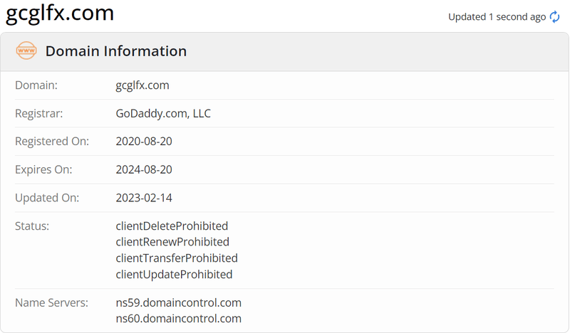
Task: Click the 'Registered On:' label
Action: [x=52, y=142]
